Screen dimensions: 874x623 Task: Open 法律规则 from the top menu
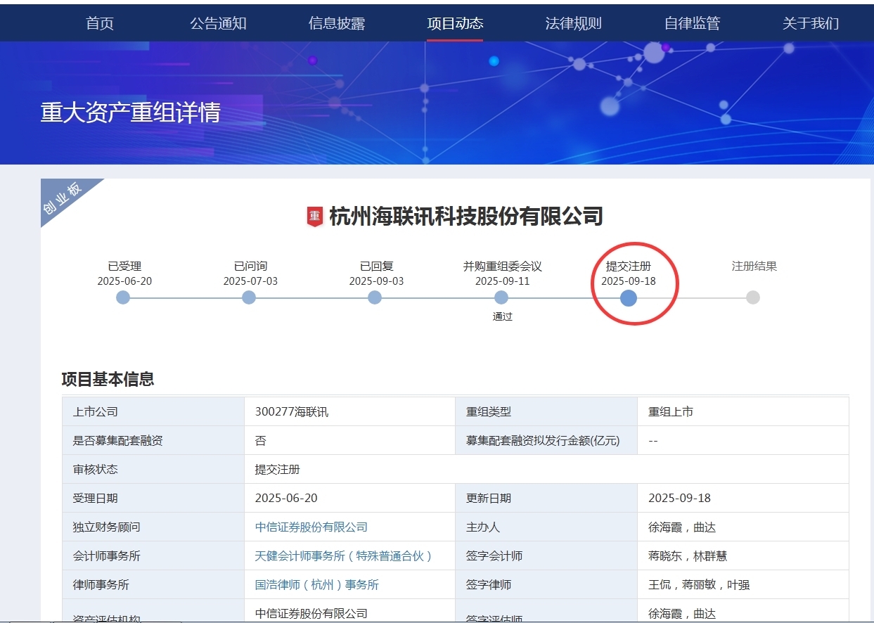click(x=573, y=23)
